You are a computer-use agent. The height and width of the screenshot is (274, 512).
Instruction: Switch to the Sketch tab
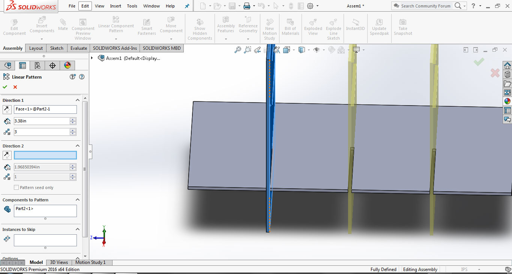coord(57,48)
